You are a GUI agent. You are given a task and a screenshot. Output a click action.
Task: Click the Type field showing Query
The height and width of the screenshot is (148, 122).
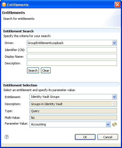[x=73, y=111]
